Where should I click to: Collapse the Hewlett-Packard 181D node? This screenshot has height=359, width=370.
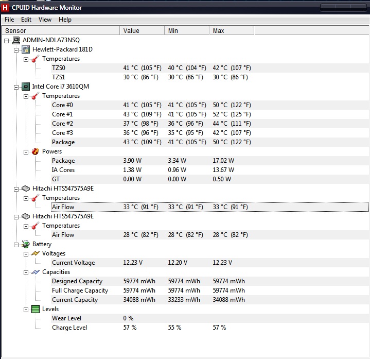[x=16, y=50]
